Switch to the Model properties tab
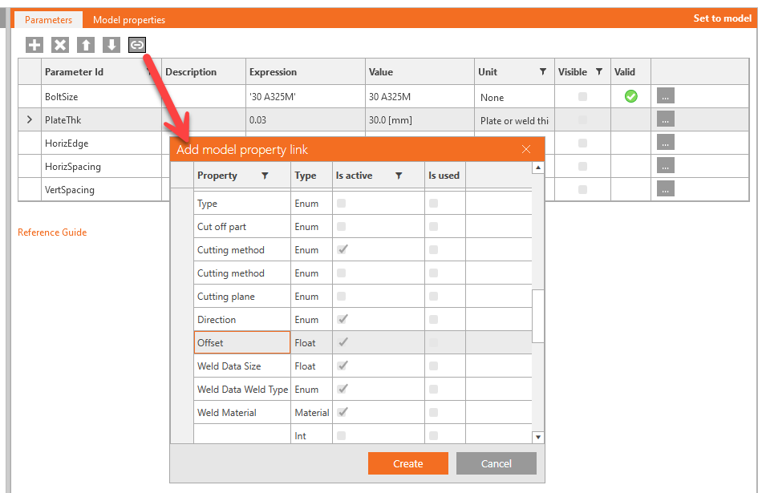 pos(129,20)
